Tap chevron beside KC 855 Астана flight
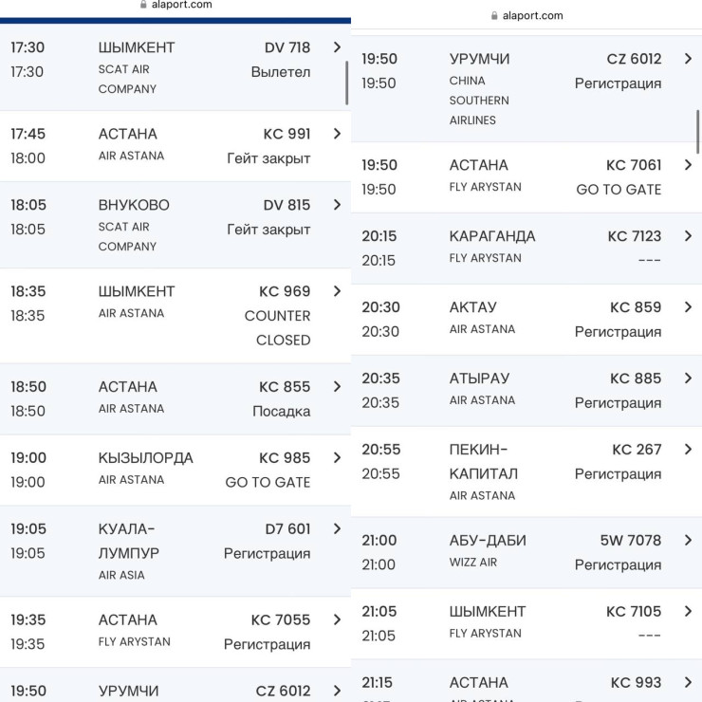Screen dimensions: 702x702 pos(337,387)
